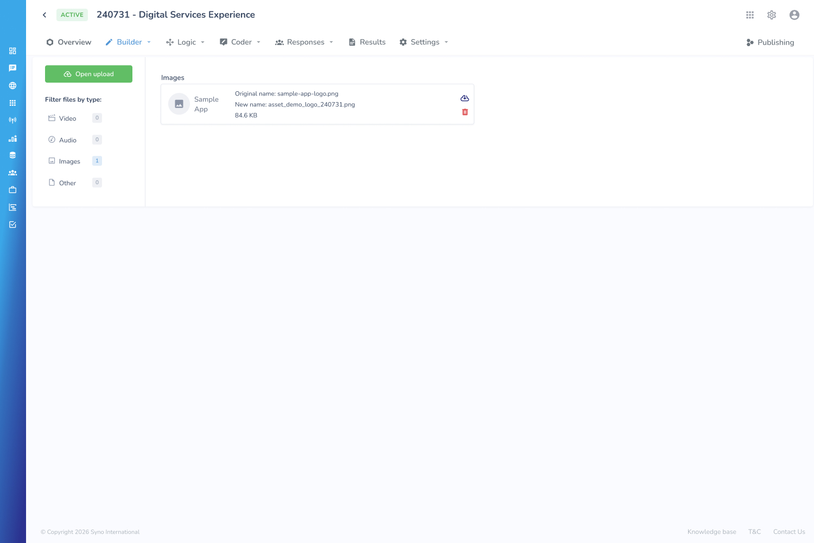This screenshot has width=814, height=543.
Task: Click the checkbox task icon in sidebar
Action: (12, 225)
